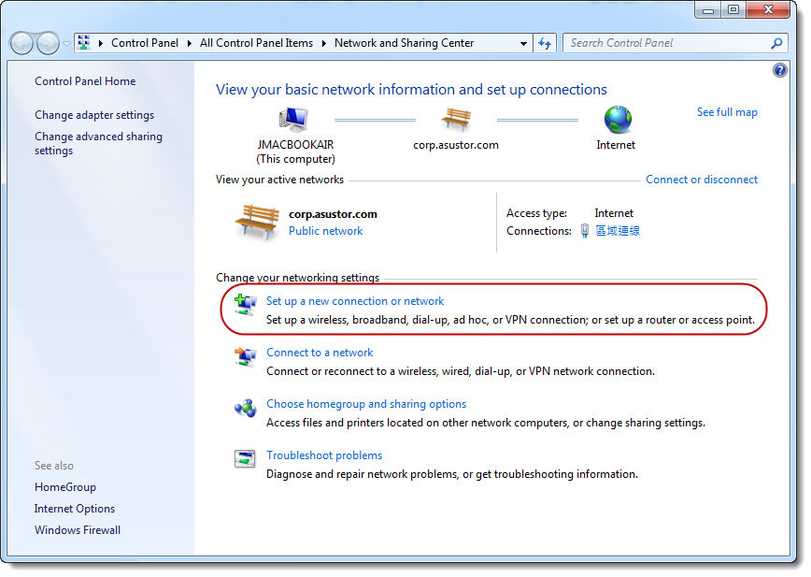Open the Public network link
Screen dimensions: 811x577
pyautogui.click(x=325, y=231)
